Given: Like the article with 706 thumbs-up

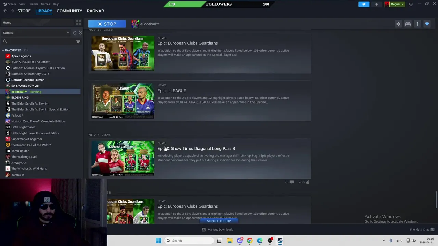Looking at the screenshot, I should click(x=304, y=182).
